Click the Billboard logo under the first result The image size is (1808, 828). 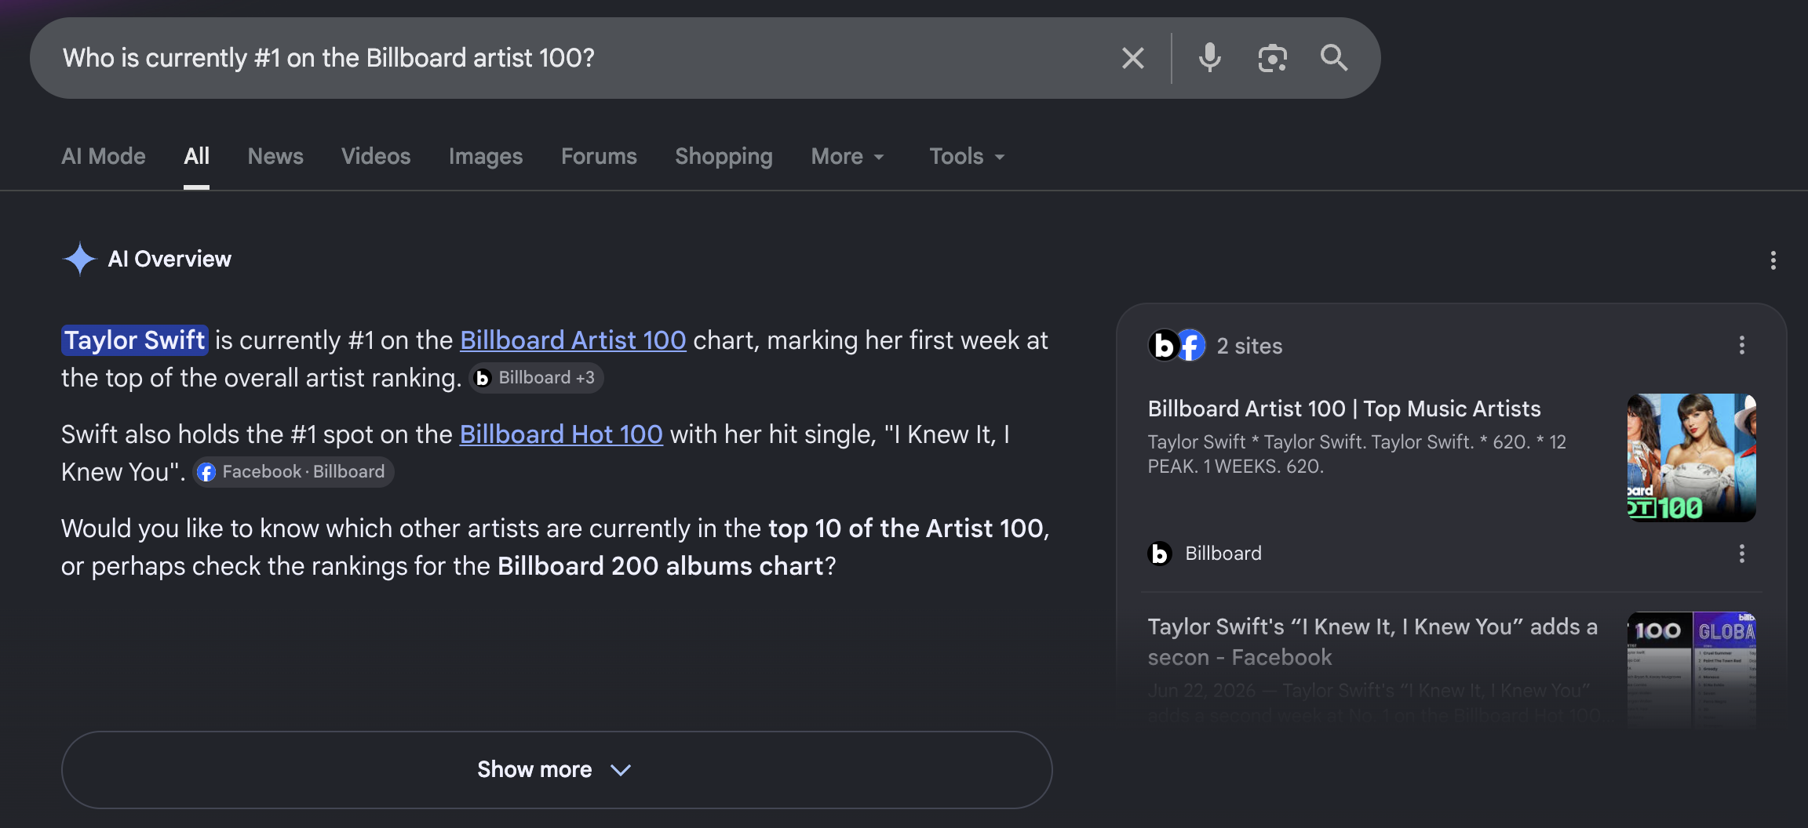pyautogui.click(x=1160, y=554)
